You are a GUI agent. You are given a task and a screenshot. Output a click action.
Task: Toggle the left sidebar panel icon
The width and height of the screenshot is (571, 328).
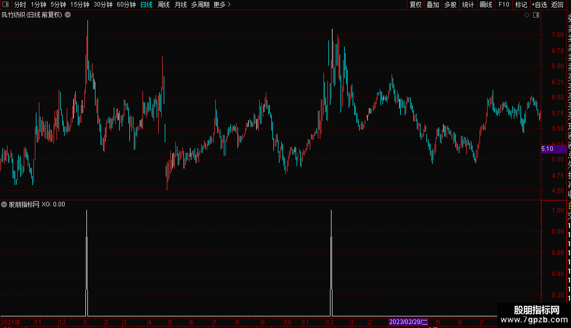click(6, 5)
